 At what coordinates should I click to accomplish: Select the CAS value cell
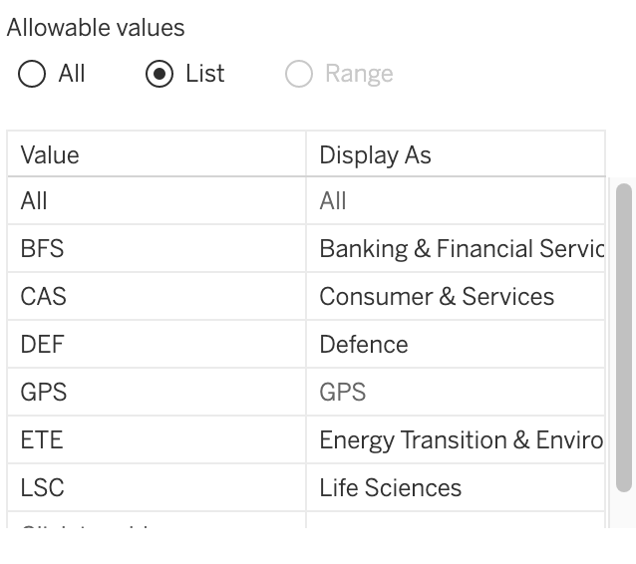tap(156, 297)
